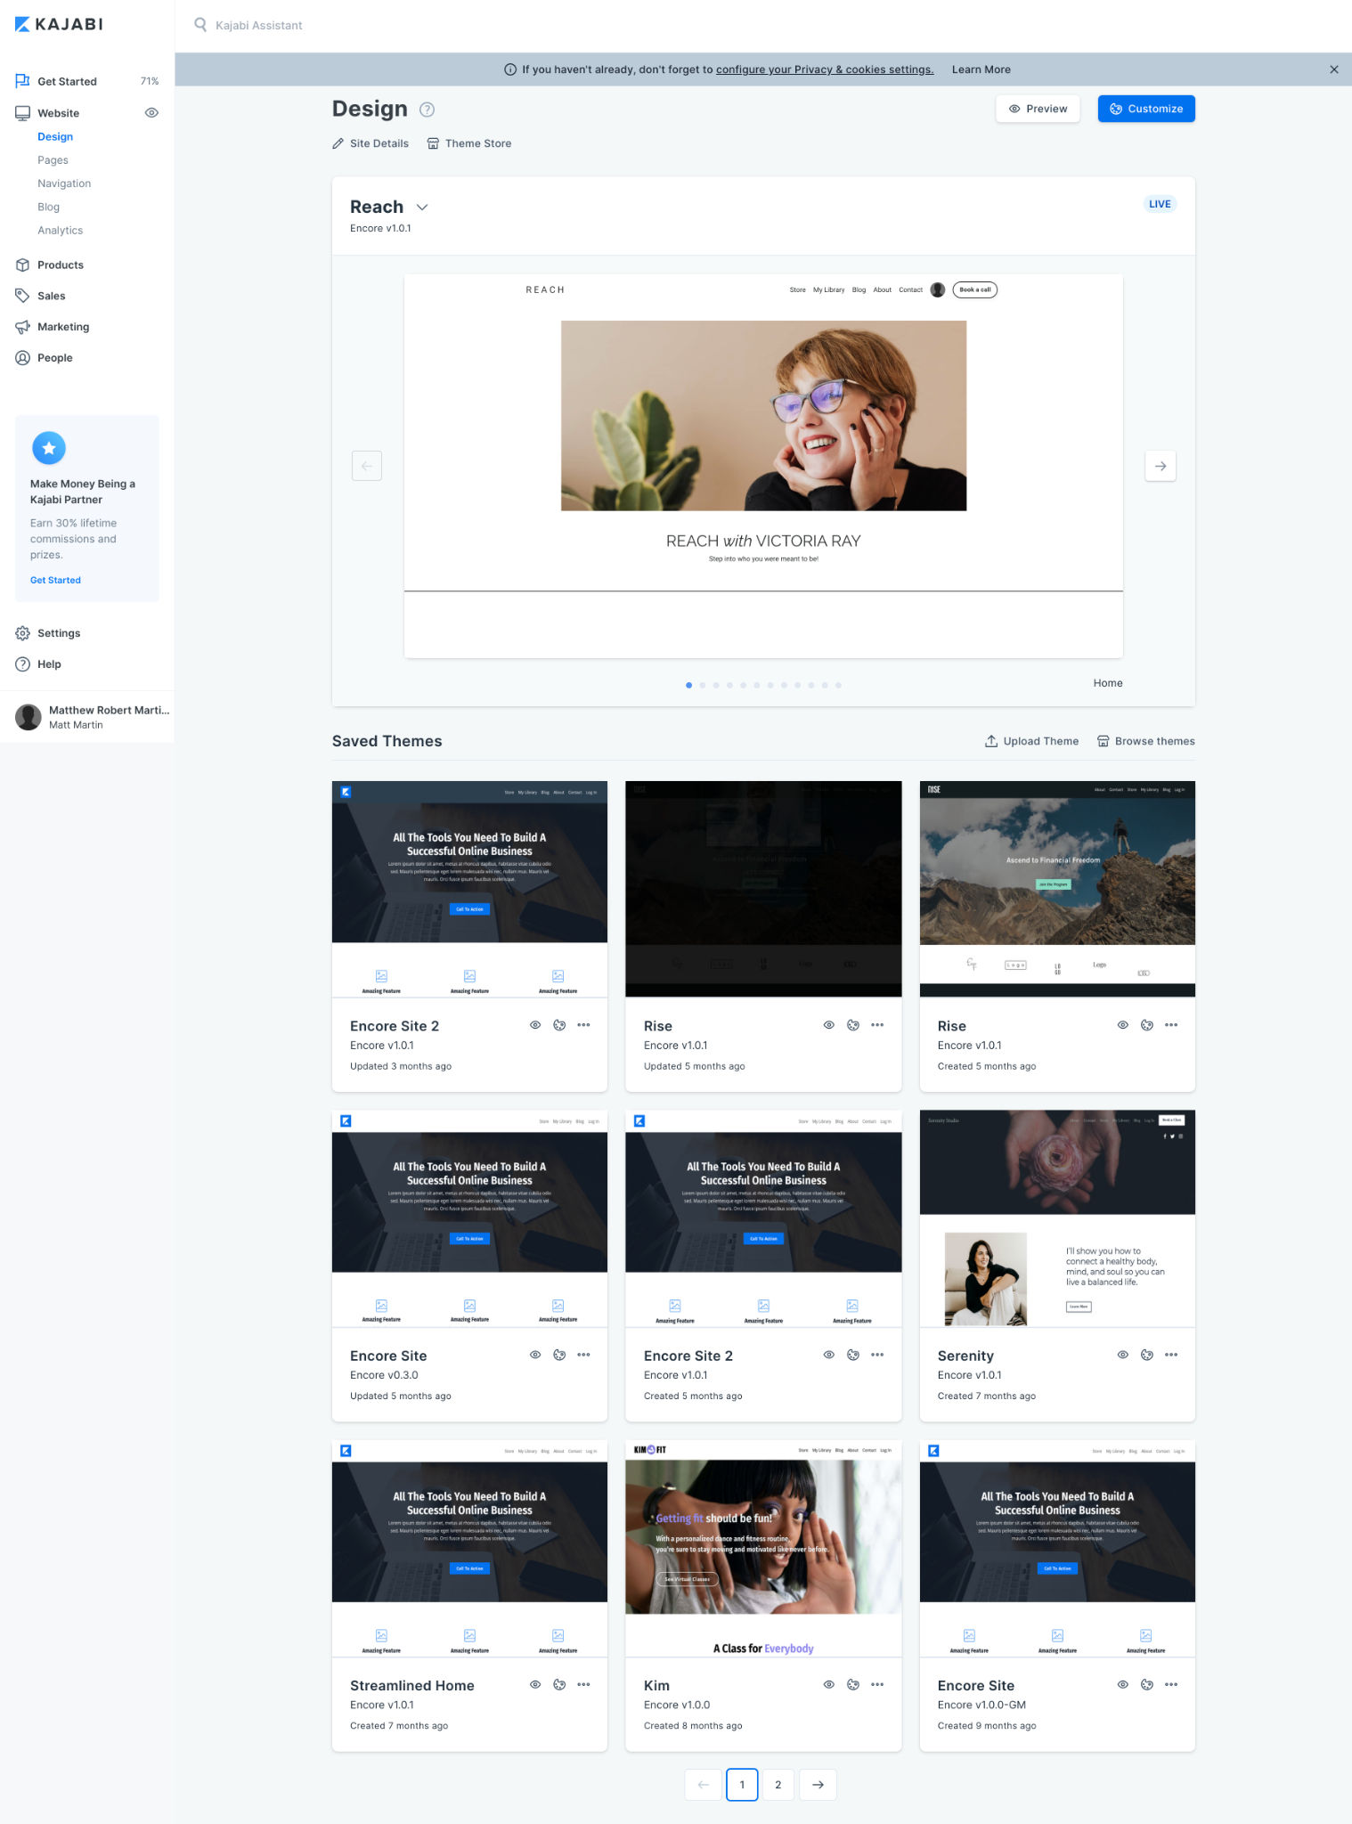
Task: Open People via its person icon
Action: [23, 358]
